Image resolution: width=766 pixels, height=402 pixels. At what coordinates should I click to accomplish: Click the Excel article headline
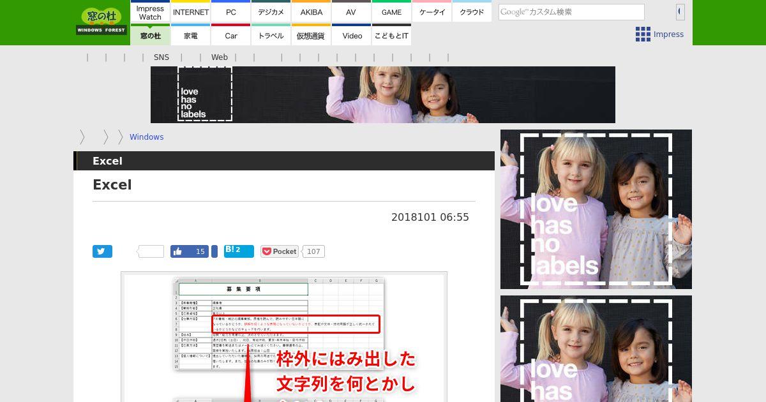[x=112, y=185]
